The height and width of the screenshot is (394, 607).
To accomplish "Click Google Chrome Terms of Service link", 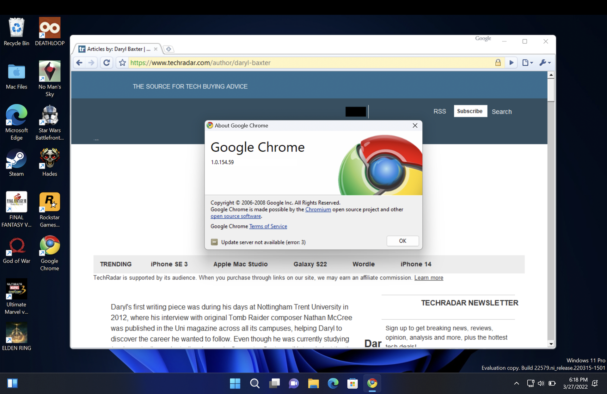I will point(268,226).
